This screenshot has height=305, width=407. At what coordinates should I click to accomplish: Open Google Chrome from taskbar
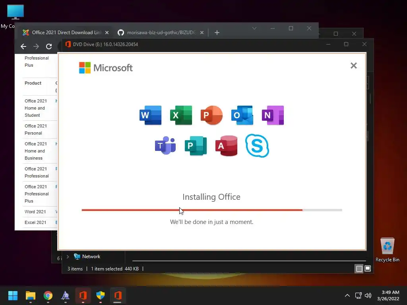[48, 295]
